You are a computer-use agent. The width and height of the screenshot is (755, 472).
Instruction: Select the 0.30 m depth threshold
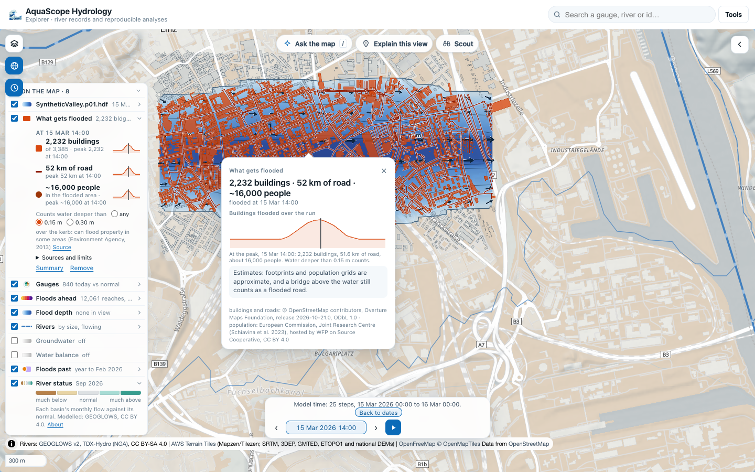pos(70,222)
